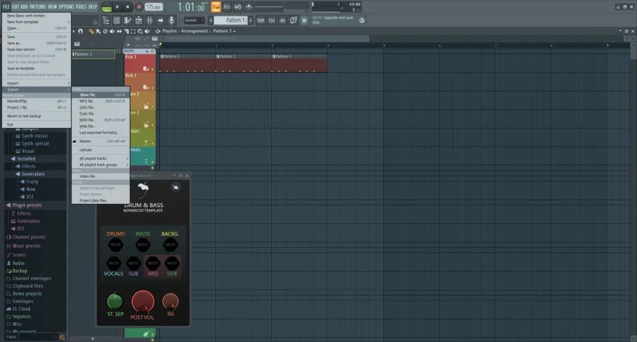Stop playback with the stop button
This screenshot has height=342, width=637.
pyautogui.click(x=128, y=7)
